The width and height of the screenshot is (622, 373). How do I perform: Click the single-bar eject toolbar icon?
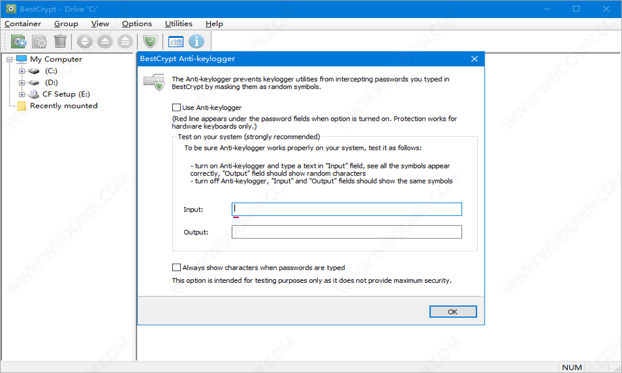[105, 41]
